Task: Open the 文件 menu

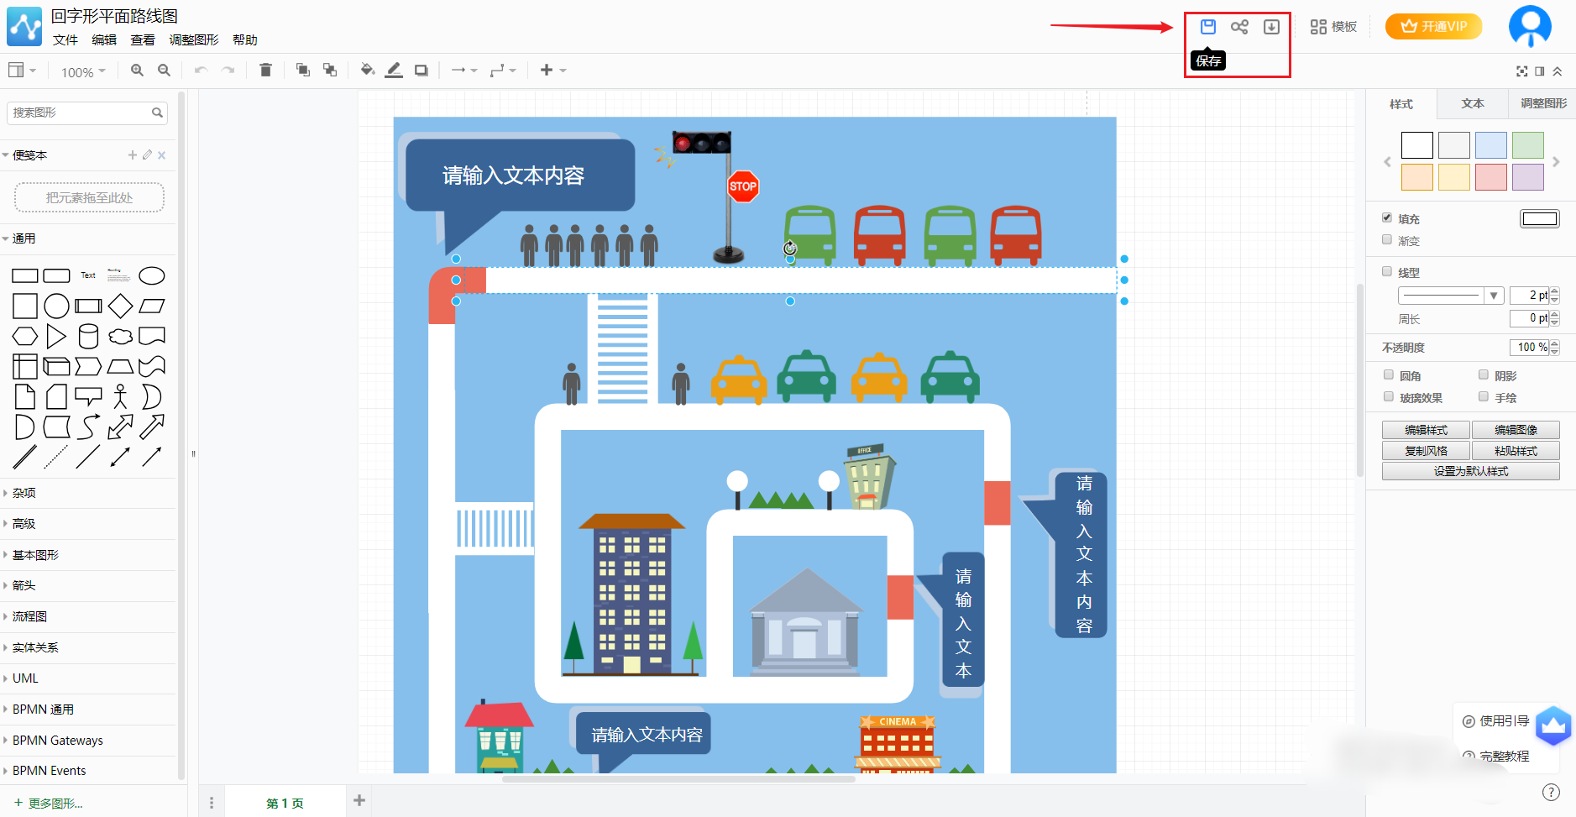Action: [65, 39]
